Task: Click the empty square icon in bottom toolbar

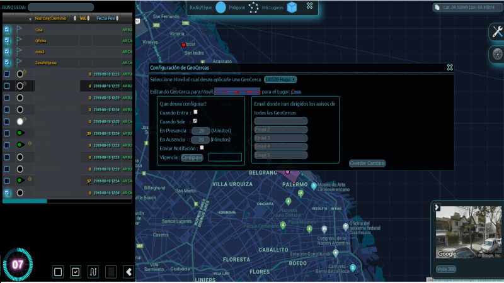Action: pos(58,272)
